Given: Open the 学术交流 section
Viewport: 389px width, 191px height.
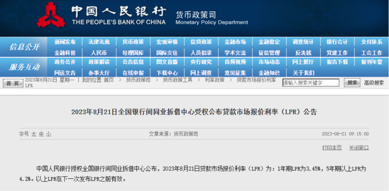Looking at the screenshot, I should point(235,53).
